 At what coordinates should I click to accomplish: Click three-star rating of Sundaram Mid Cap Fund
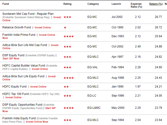click(x=67, y=17)
